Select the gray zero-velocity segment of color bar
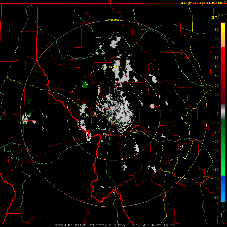This screenshot has width=227, height=227. (223, 112)
